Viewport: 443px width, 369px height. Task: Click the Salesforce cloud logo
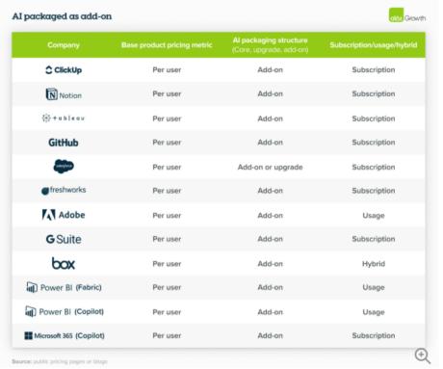tap(64, 167)
